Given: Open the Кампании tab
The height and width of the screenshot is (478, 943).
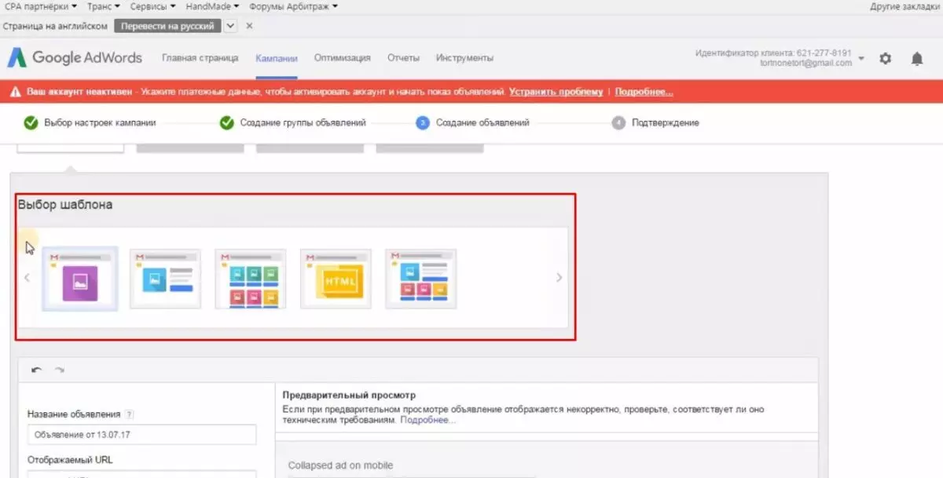Looking at the screenshot, I should [x=277, y=58].
